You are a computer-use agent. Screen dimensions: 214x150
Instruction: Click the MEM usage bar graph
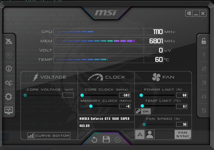(x=99, y=41)
